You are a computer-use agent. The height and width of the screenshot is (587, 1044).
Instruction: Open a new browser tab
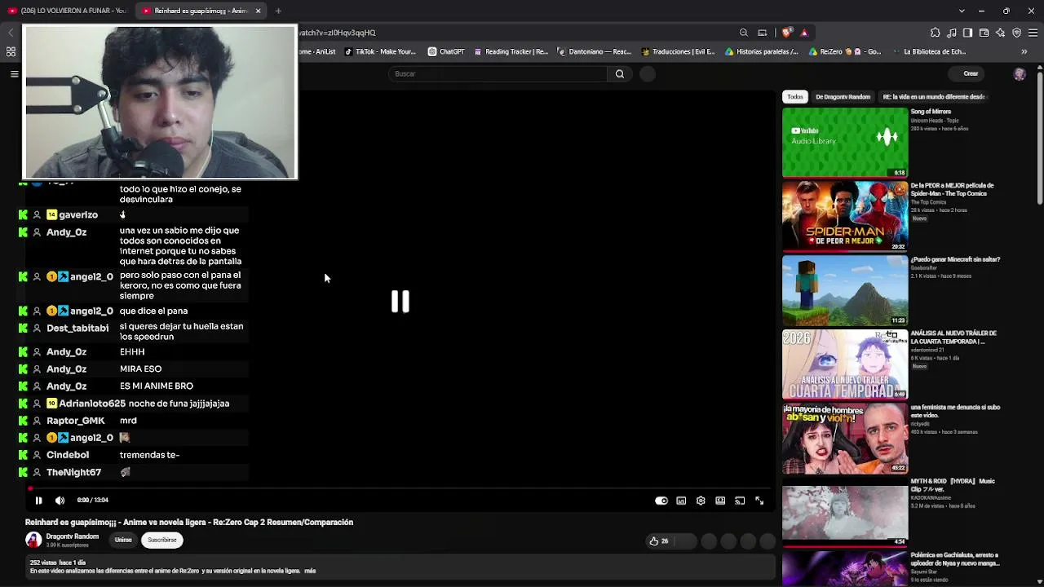[x=278, y=11]
